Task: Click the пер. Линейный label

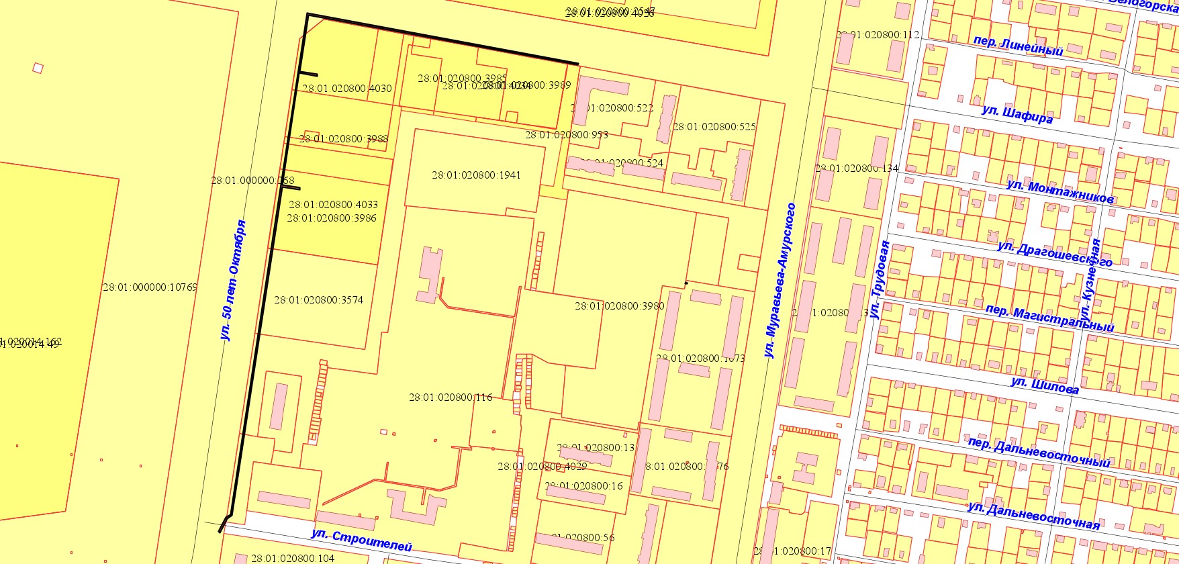Action: click(x=1018, y=46)
